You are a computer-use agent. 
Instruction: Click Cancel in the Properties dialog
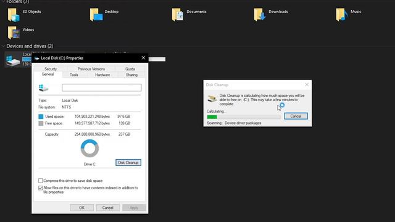tap(108, 208)
